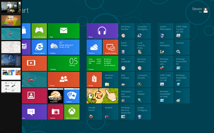Open Disk Cleanup tile
This screenshot has height=133, width=214.
coord(127,79)
